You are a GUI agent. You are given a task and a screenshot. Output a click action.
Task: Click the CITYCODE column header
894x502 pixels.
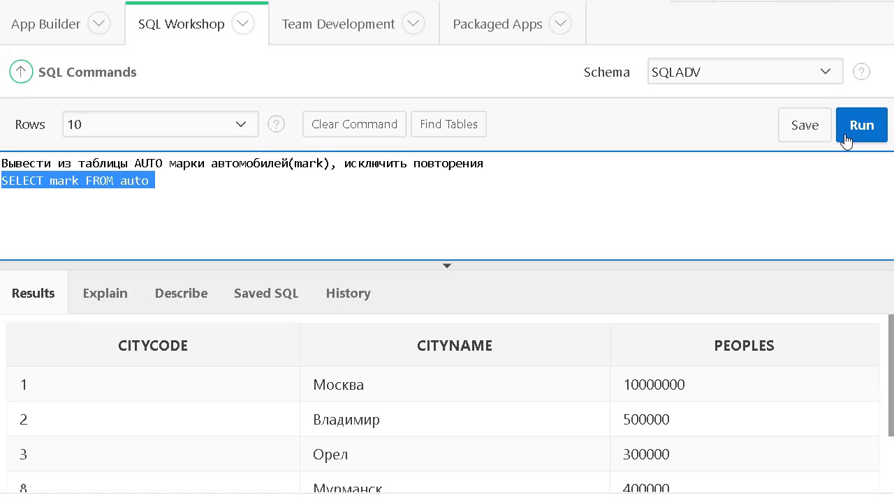tap(153, 345)
